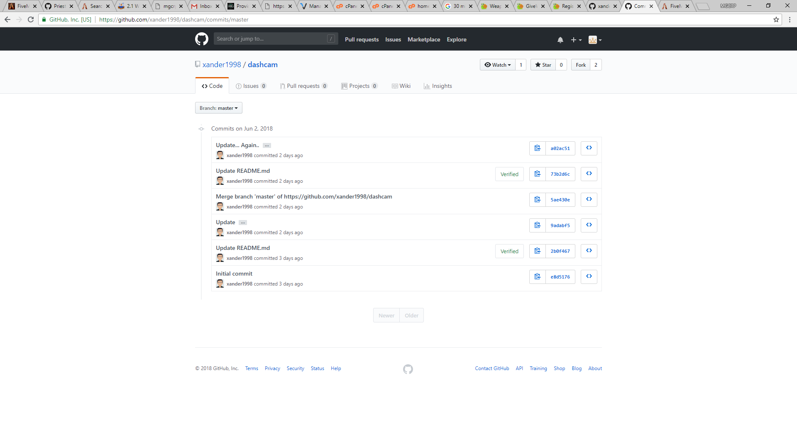Open commit hash 5ae430e
Viewport: 797px width, 431px height.
pyautogui.click(x=560, y=200)
